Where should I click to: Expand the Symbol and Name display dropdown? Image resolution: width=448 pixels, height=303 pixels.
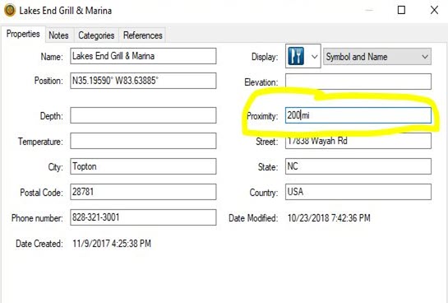pos(377,56)
